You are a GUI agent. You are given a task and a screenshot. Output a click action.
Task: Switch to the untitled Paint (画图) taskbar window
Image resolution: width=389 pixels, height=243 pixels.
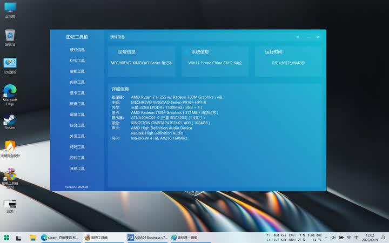pos(190,238)
